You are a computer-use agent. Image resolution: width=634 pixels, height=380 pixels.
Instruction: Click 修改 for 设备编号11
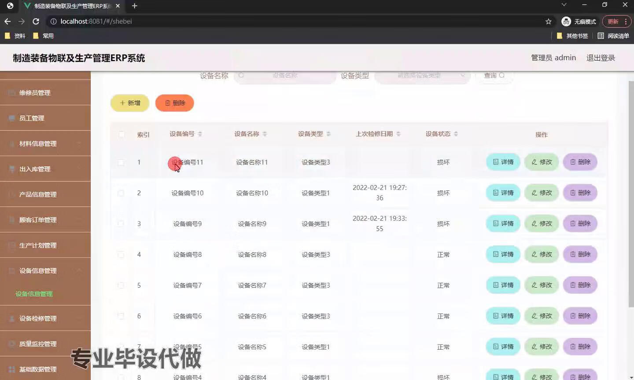coord(542,162)
